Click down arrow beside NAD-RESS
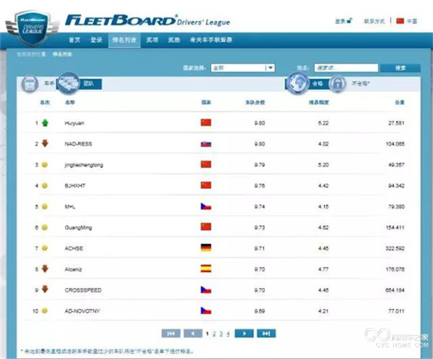This screenshot has height=359, width=433. [x=45, y=143]
